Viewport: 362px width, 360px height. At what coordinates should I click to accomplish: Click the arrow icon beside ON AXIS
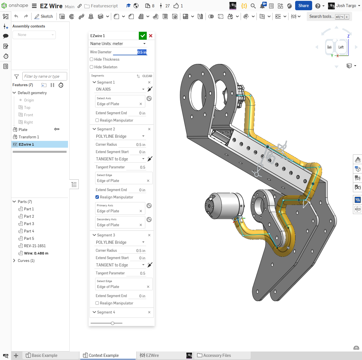coord(150,89)
